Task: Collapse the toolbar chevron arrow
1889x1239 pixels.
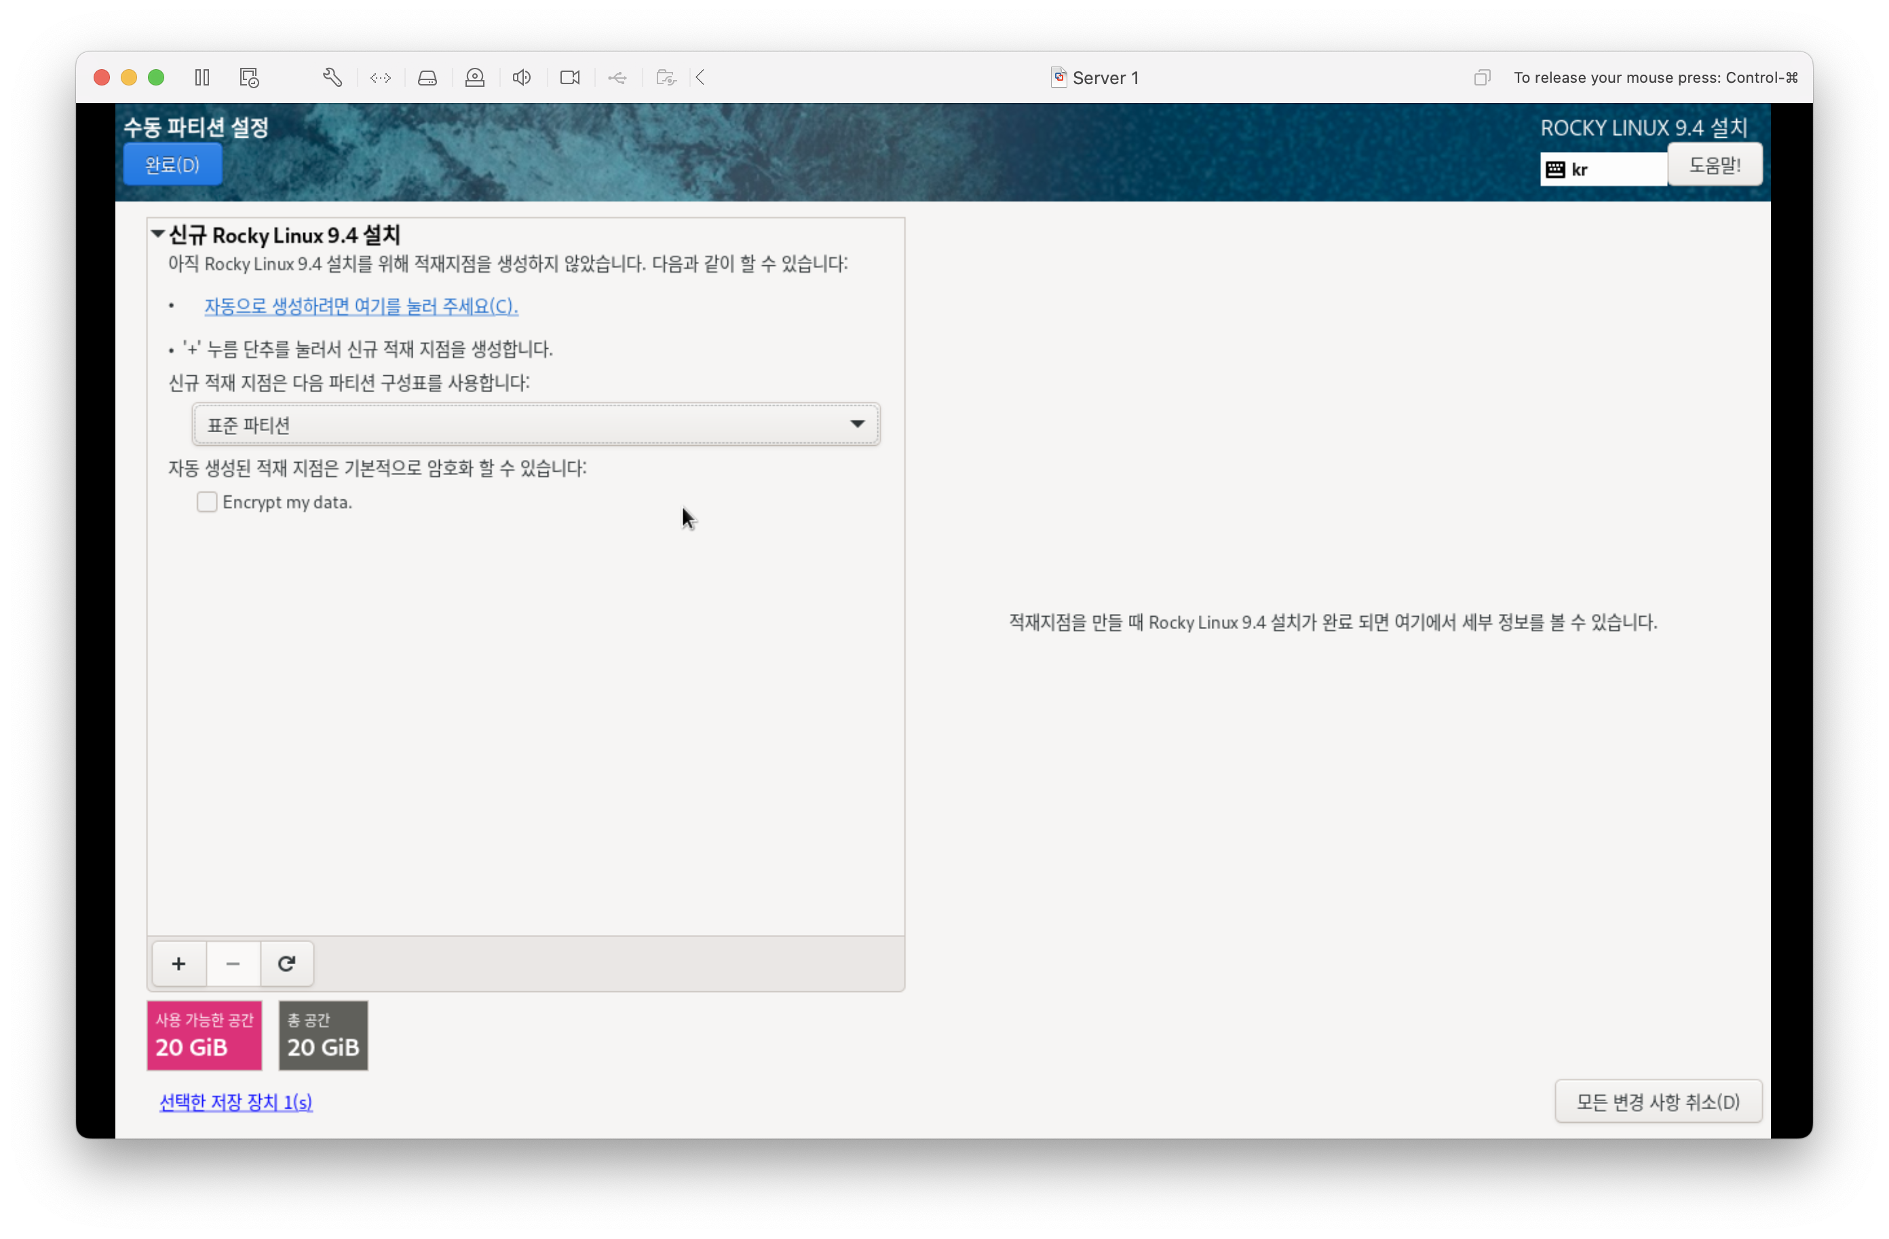Action: [x=700, y=77]
